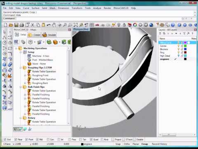198x149 pixels.
Task: Click in the Command input line
Action: click(x=92, y=19)
